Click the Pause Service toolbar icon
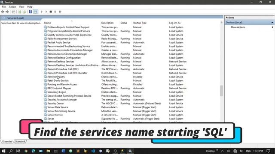 pyautogui.click(x=55, y=12)
